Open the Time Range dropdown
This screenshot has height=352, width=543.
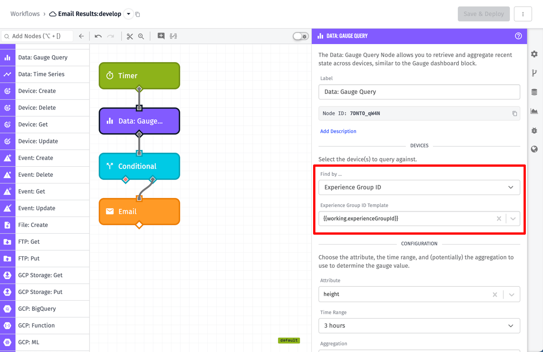pyautogui.click(x=419, y=326)
